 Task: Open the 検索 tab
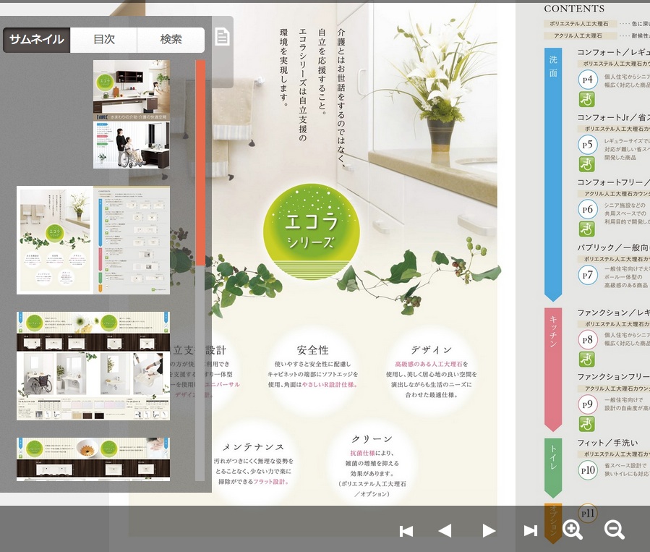click(x=171, y=40)
